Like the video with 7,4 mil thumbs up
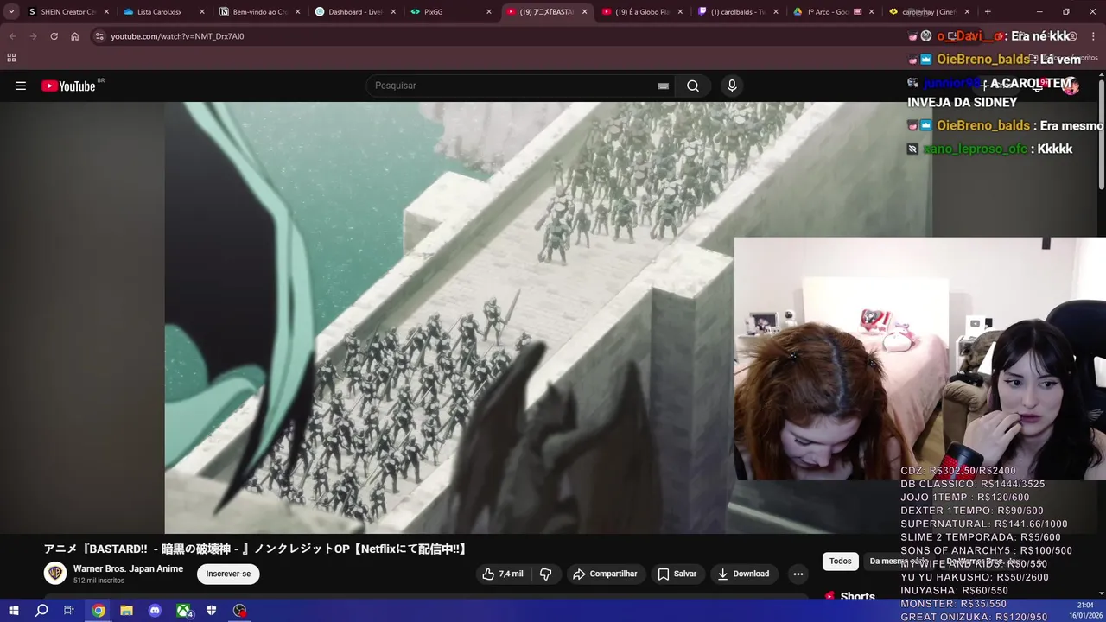 point(502,574)
